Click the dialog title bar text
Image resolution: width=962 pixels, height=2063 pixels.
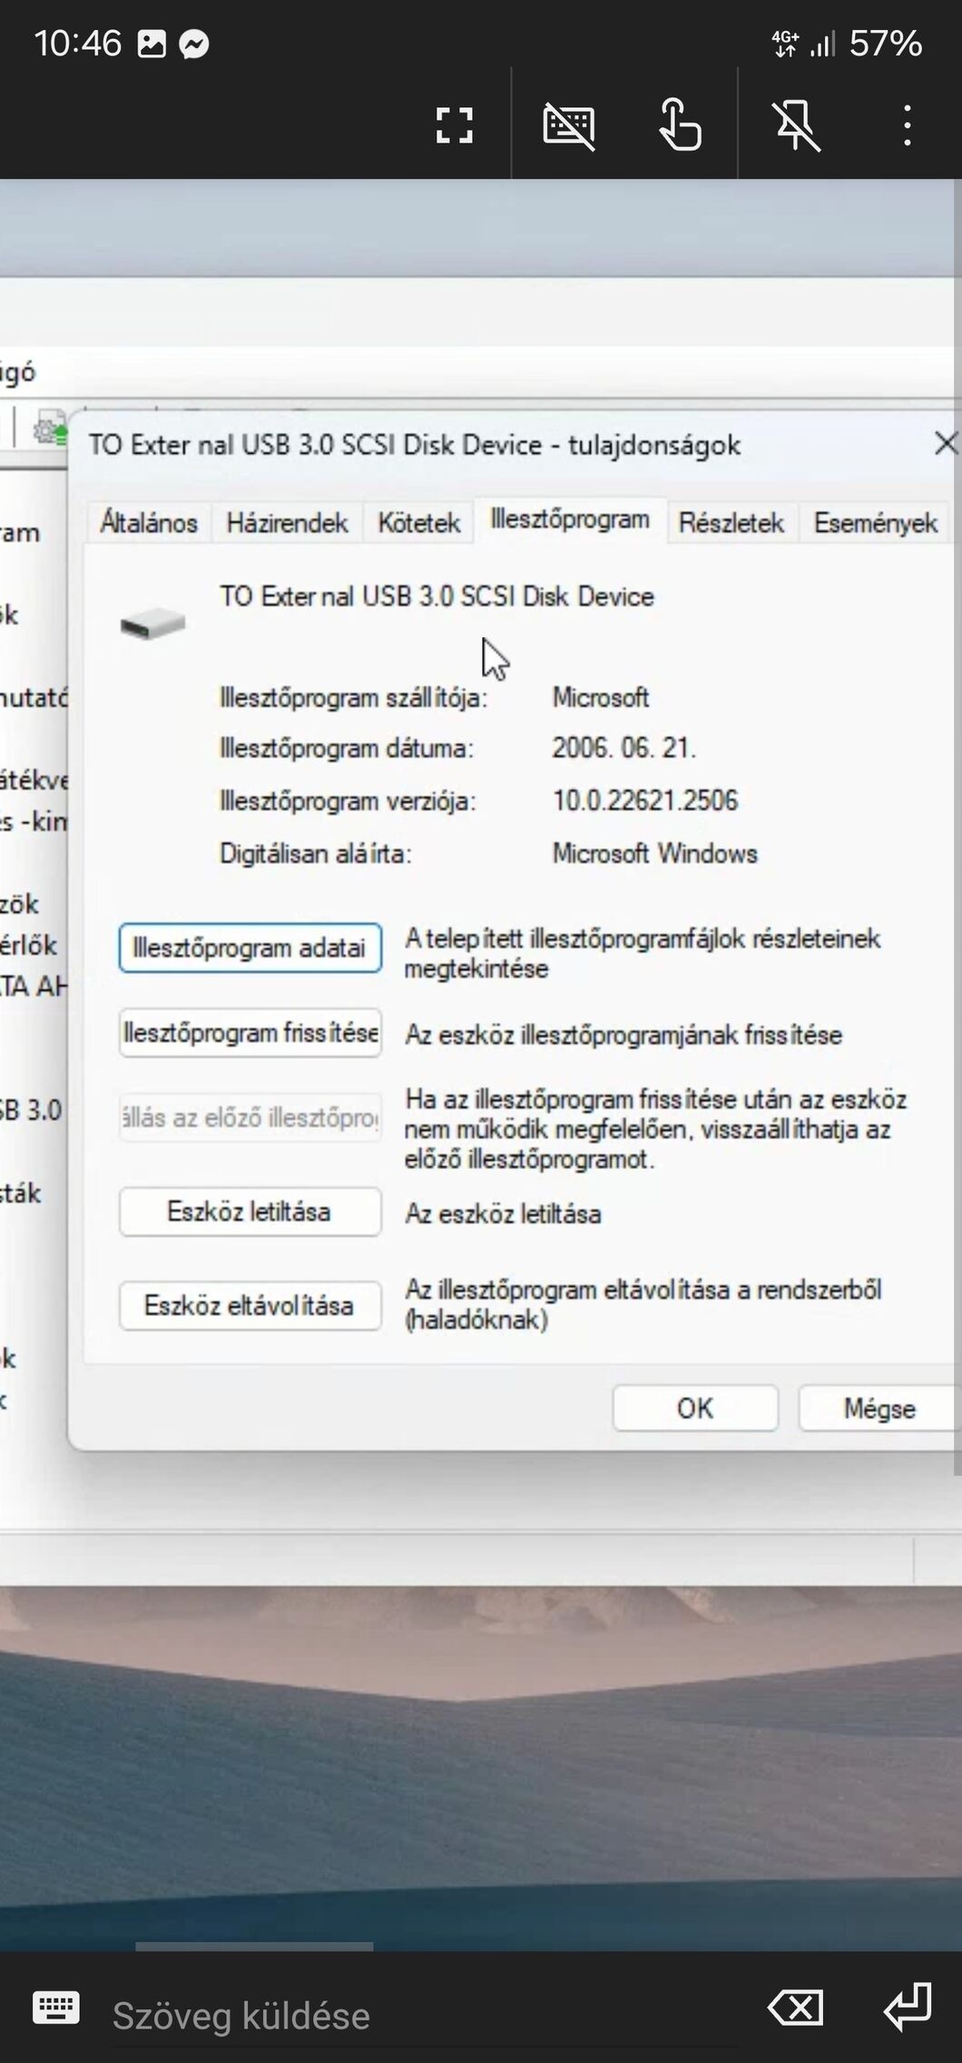pos(414,445)
